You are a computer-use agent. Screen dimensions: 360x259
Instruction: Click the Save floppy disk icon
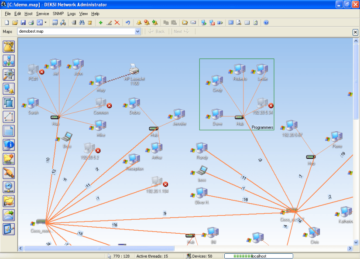click(x=23, y=22)
